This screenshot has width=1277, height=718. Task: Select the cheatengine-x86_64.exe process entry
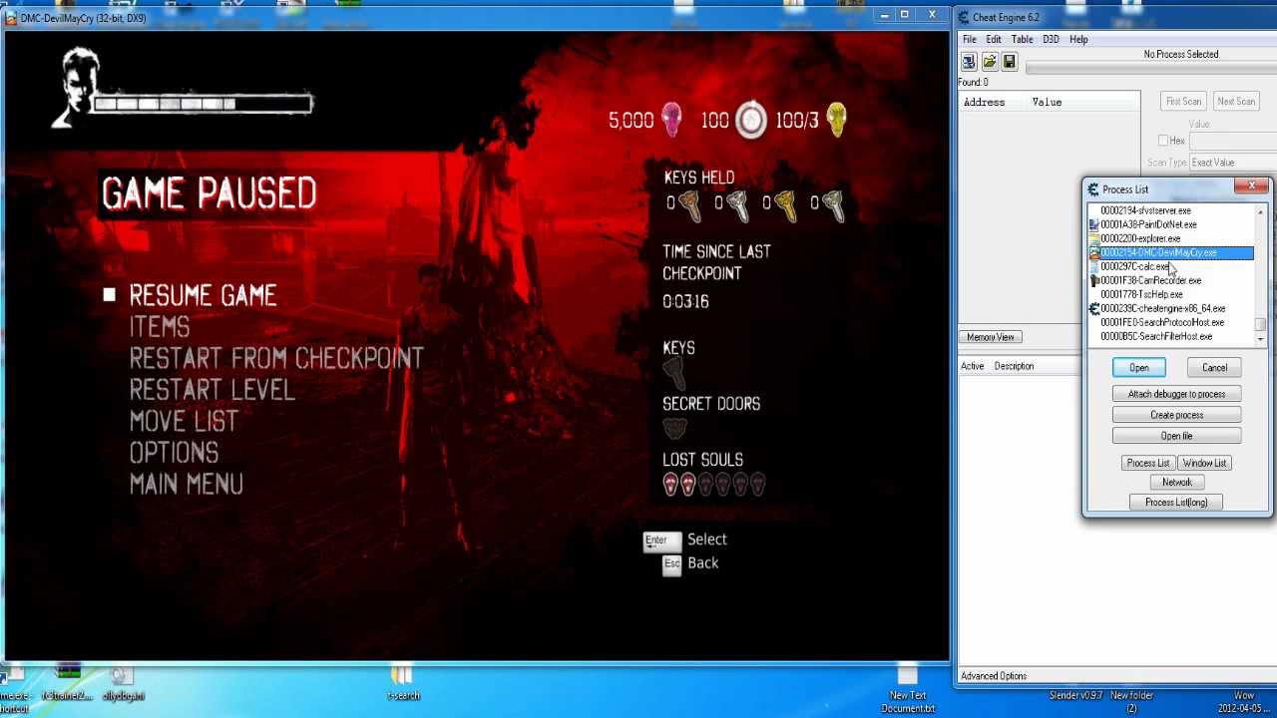tap(1171, 308)
